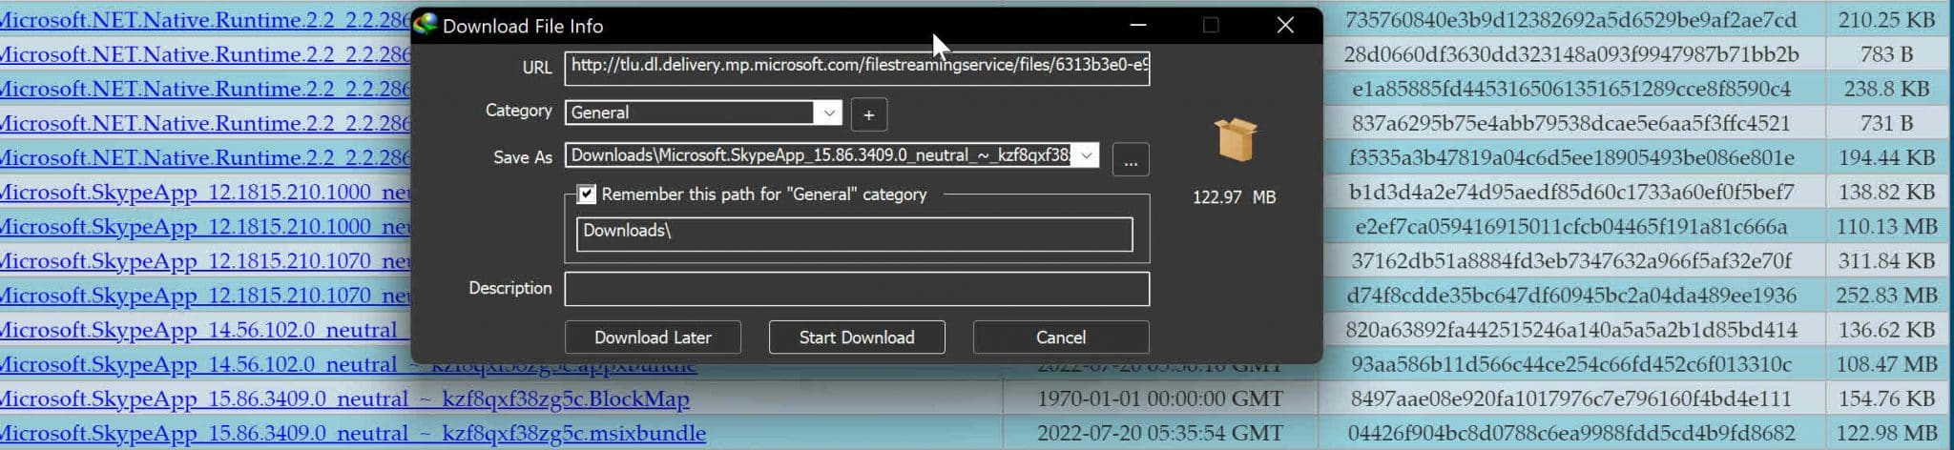Click the 210.25 KB size cell
The height and width of the screenshot is (450, 1954).
1886,20
